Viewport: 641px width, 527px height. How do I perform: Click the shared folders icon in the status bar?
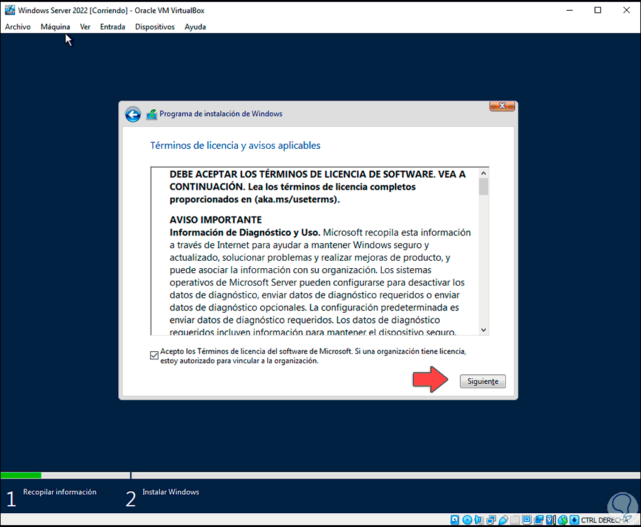tap(515, 519)
